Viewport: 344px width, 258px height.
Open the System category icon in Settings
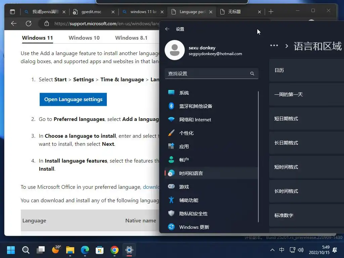(171, 93)
